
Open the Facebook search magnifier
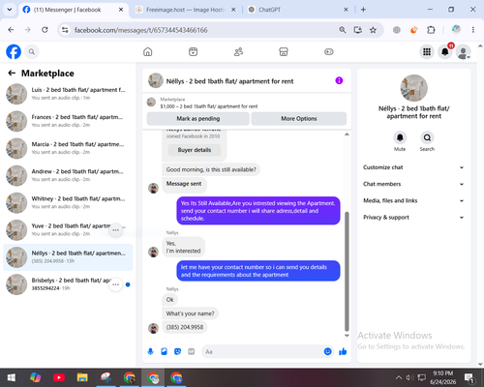pos(32,51)
